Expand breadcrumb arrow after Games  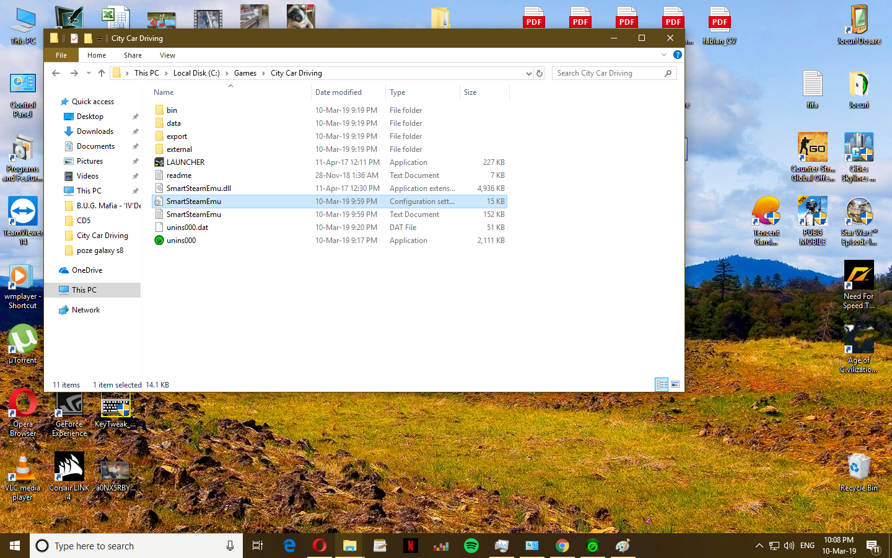(x=264, y=73)
